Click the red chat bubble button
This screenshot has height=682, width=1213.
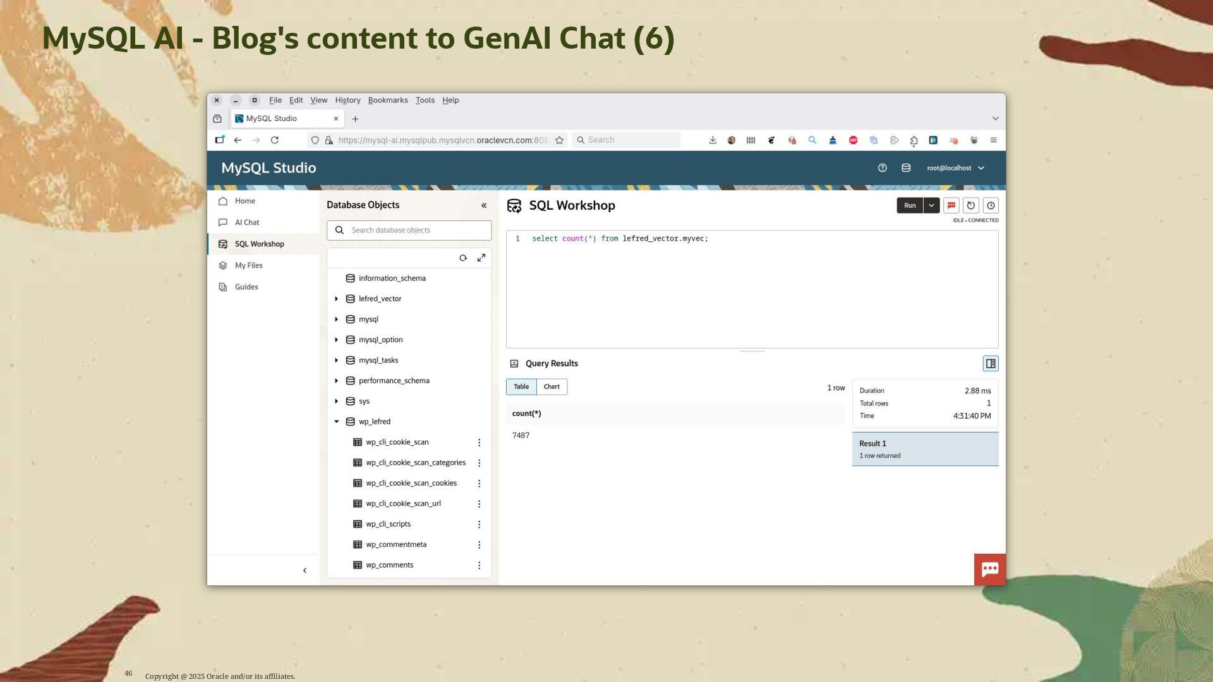click(x=989, y=569)
